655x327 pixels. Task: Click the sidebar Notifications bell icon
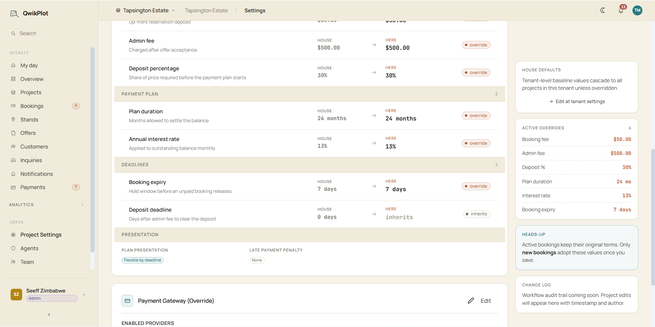click(13, 174)
